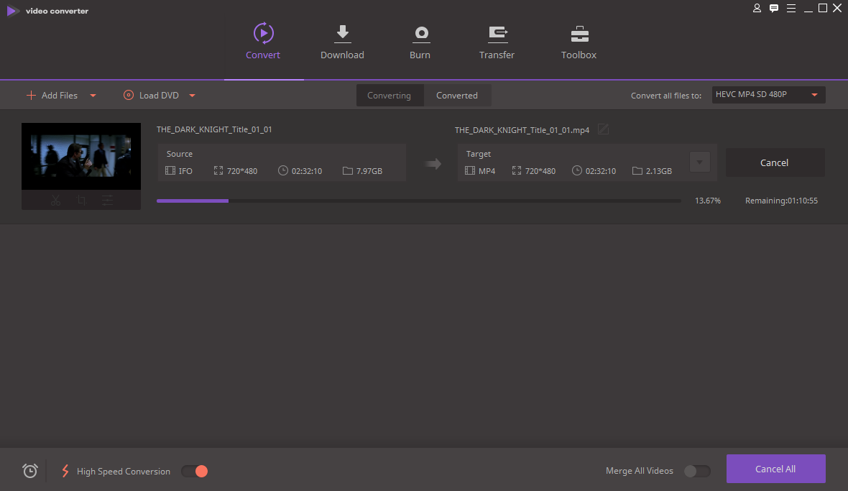Open the hamburger menu icon
Screen dimensions: 848x491
[x=791, y=8]
